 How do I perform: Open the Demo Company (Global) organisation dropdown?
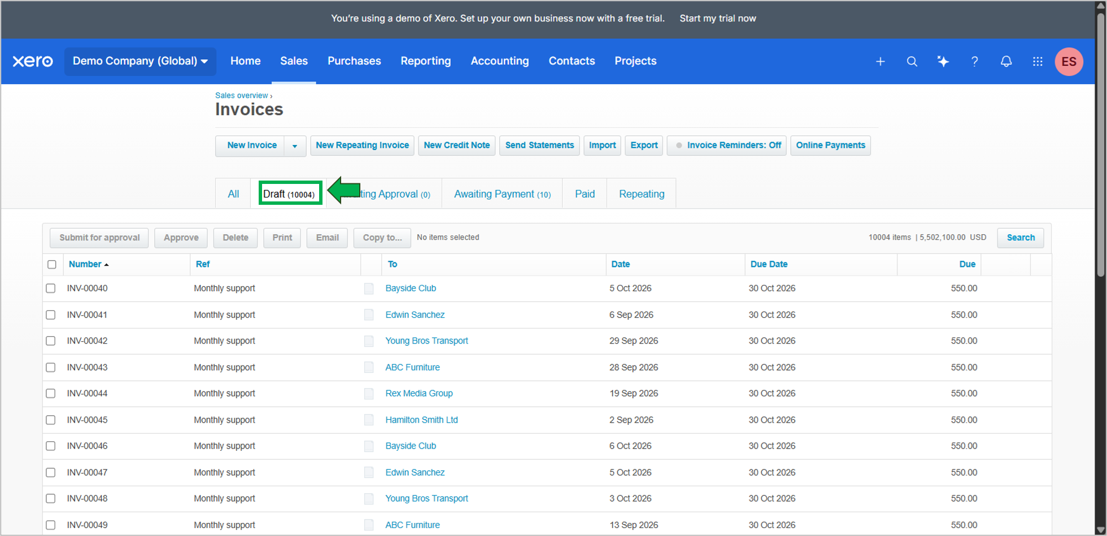[x=140, y=61]
